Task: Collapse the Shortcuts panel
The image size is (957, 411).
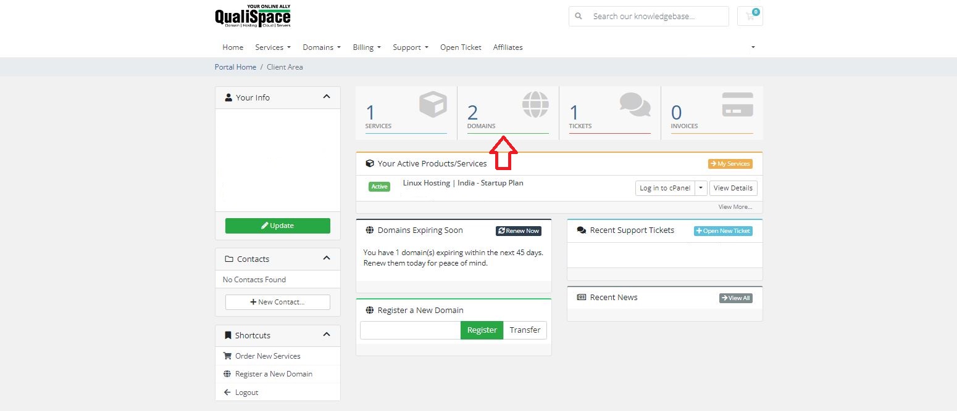Action: (327, 335)
